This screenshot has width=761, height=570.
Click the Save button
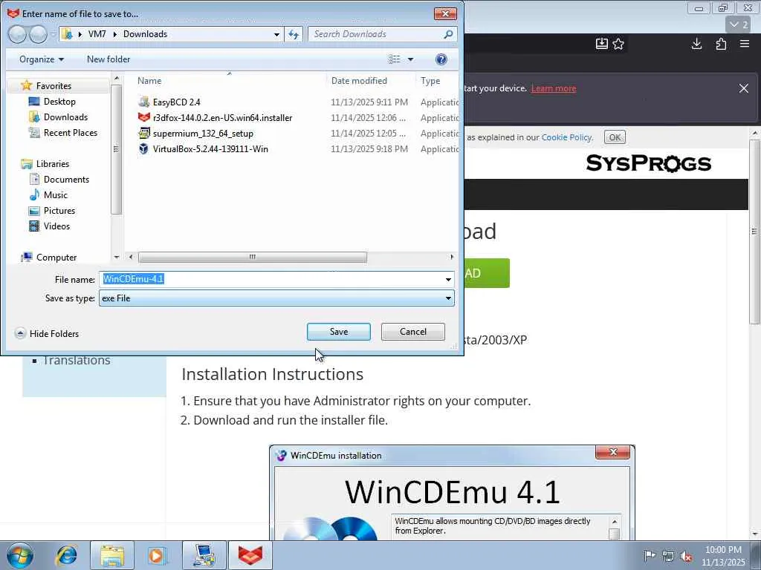pyautogui.click(x=339, y=332)
